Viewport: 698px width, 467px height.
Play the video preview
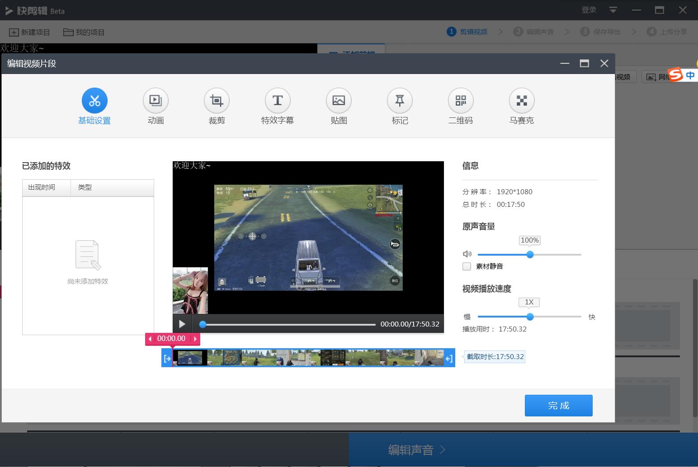[x=182, y=324]
